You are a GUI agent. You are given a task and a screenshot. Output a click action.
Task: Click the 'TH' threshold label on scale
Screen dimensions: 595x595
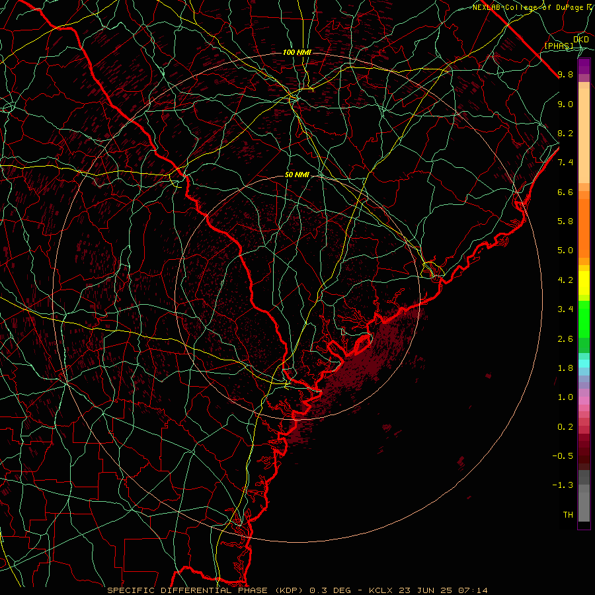point(568,515)
